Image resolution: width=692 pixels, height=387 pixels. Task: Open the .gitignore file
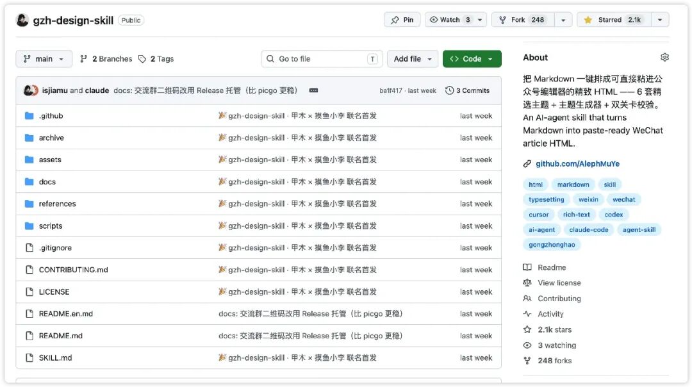click(x=55, y=247)
